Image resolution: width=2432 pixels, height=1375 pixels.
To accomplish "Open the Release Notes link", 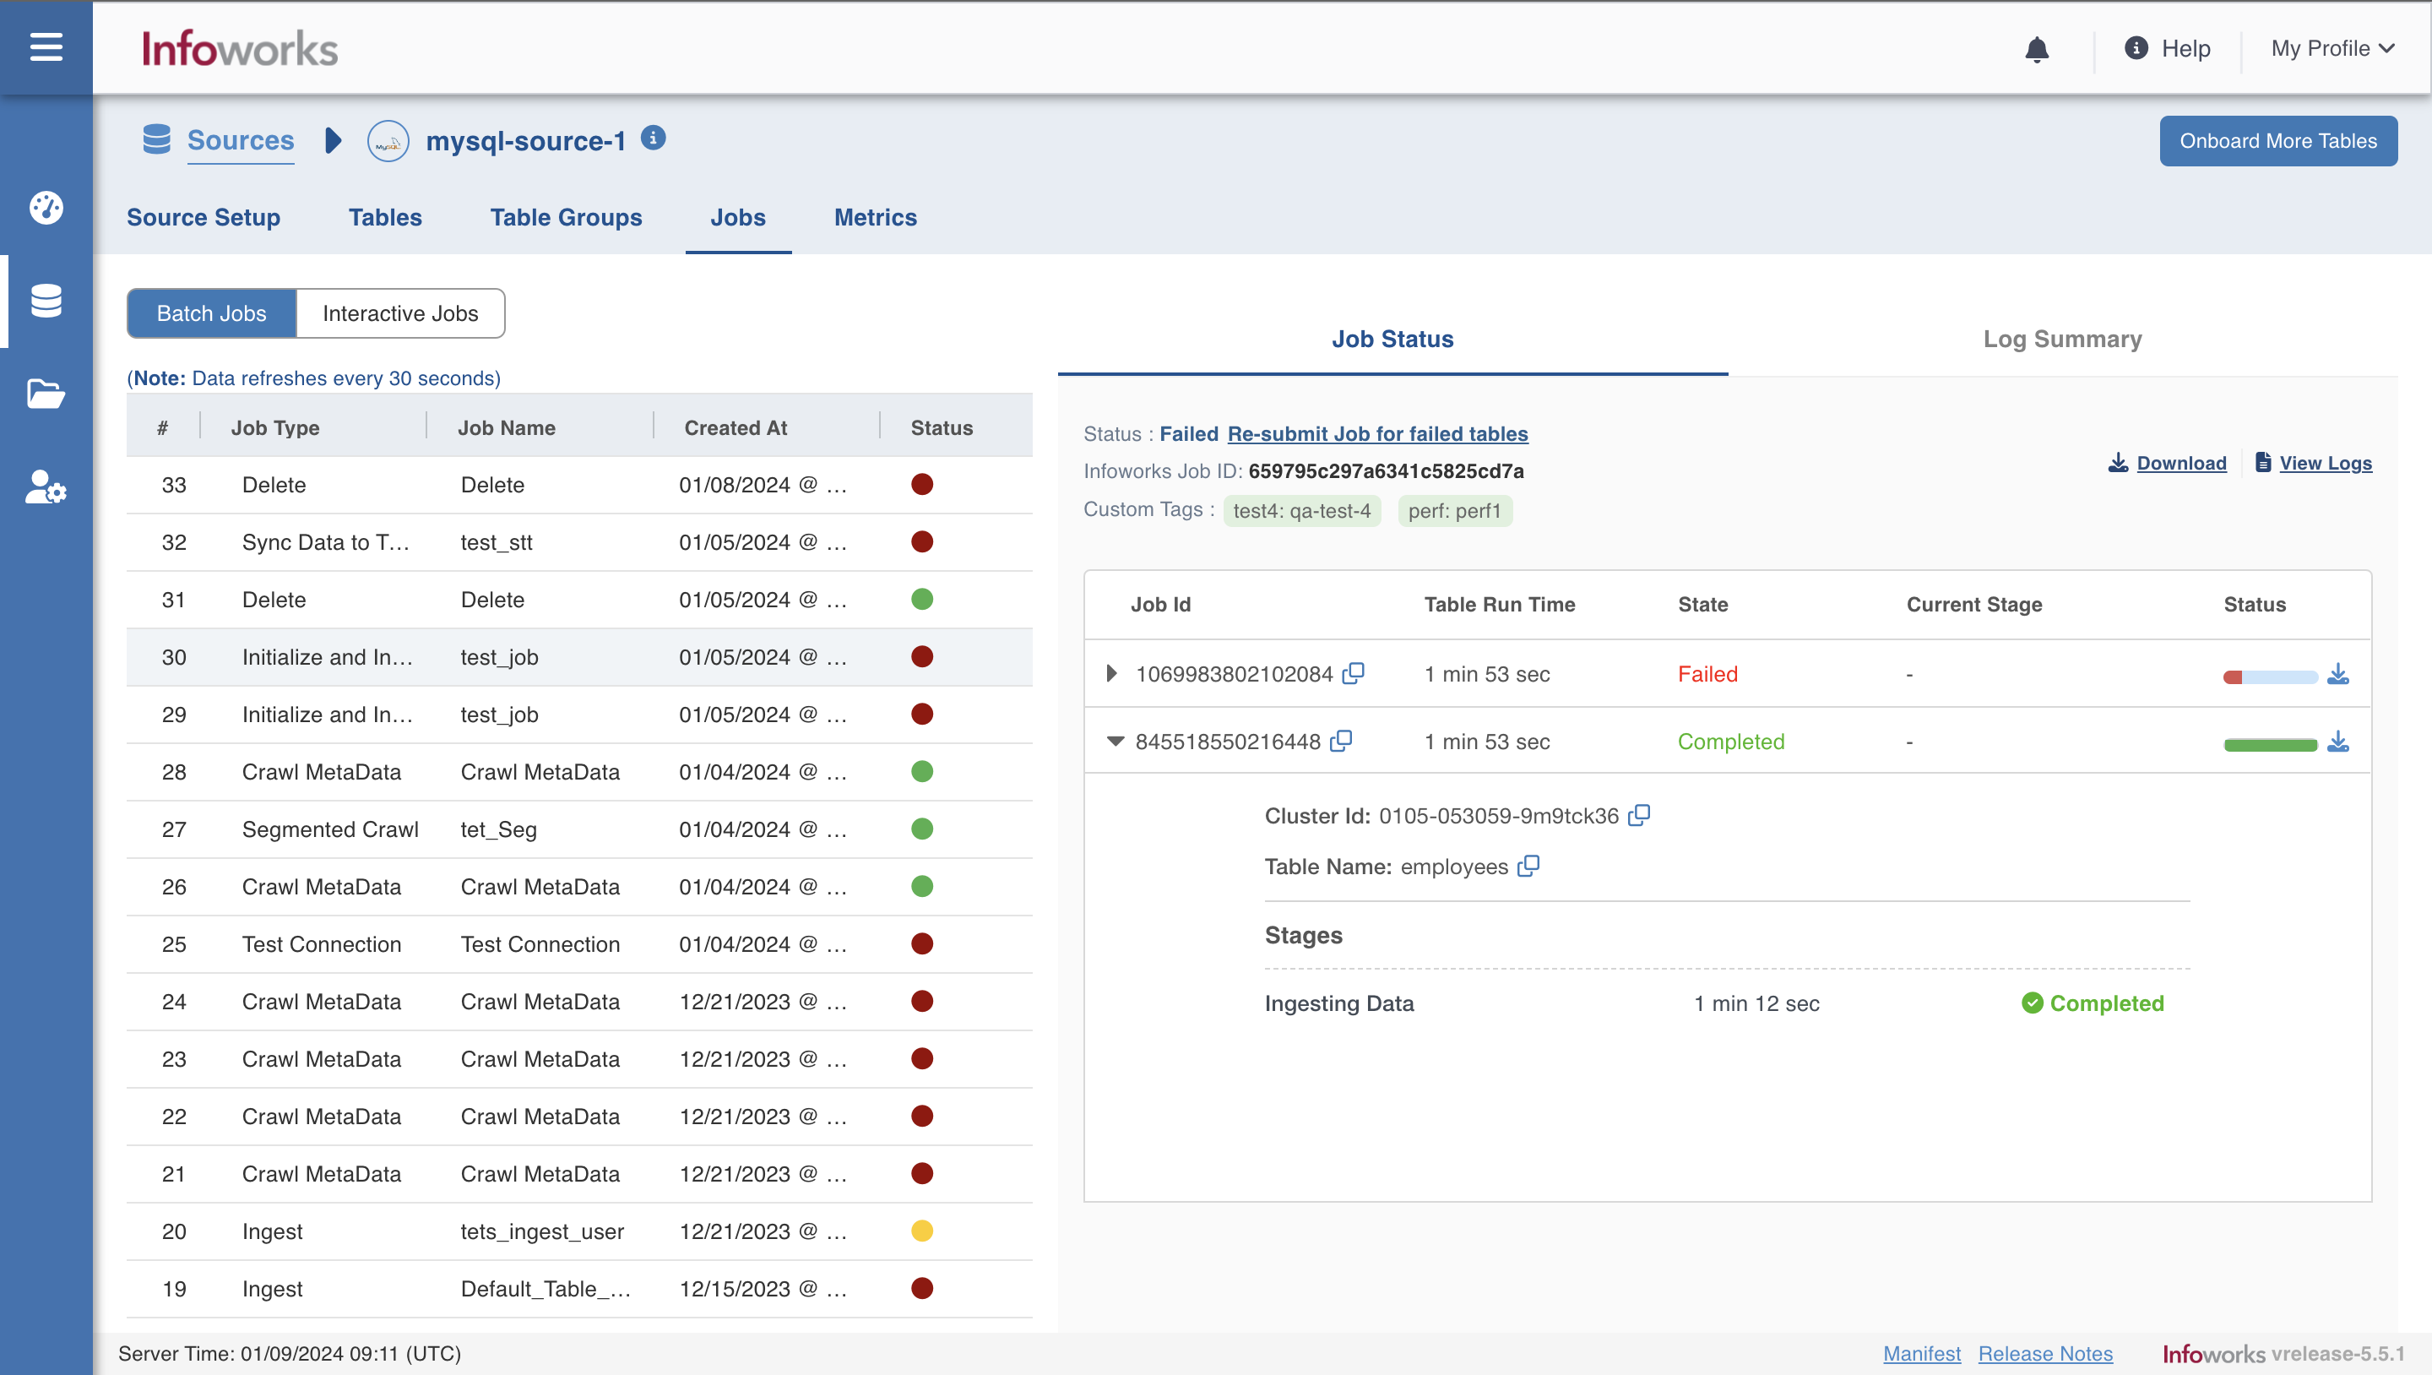I will pyautogui.click(x=2045, y=1353).
